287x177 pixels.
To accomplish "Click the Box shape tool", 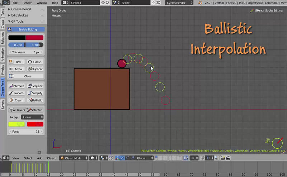I will (17, 62).
